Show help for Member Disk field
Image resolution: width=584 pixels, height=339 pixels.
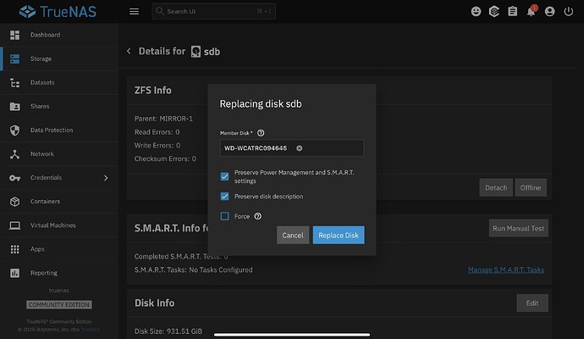coord(261,133)
